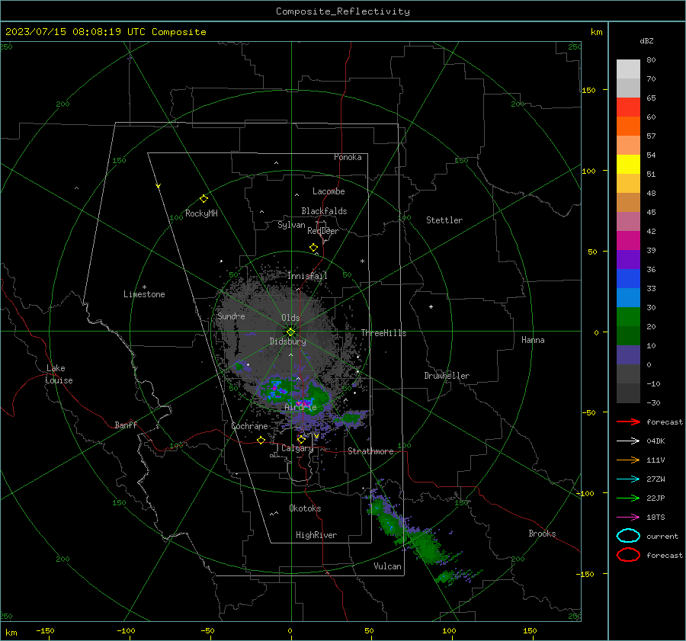Click the Stettler label
686x641 pixels.
(x=444, y=220)
